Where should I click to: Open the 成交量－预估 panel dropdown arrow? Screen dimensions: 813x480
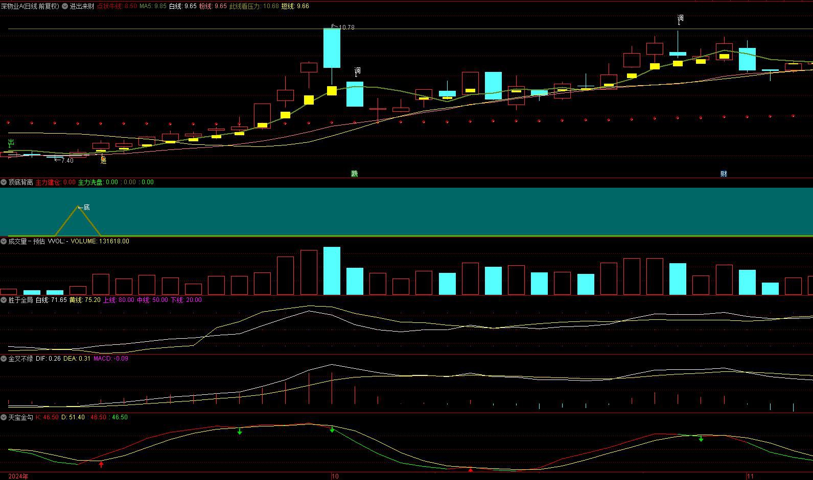pyautogui.click(x=4, y=241)
